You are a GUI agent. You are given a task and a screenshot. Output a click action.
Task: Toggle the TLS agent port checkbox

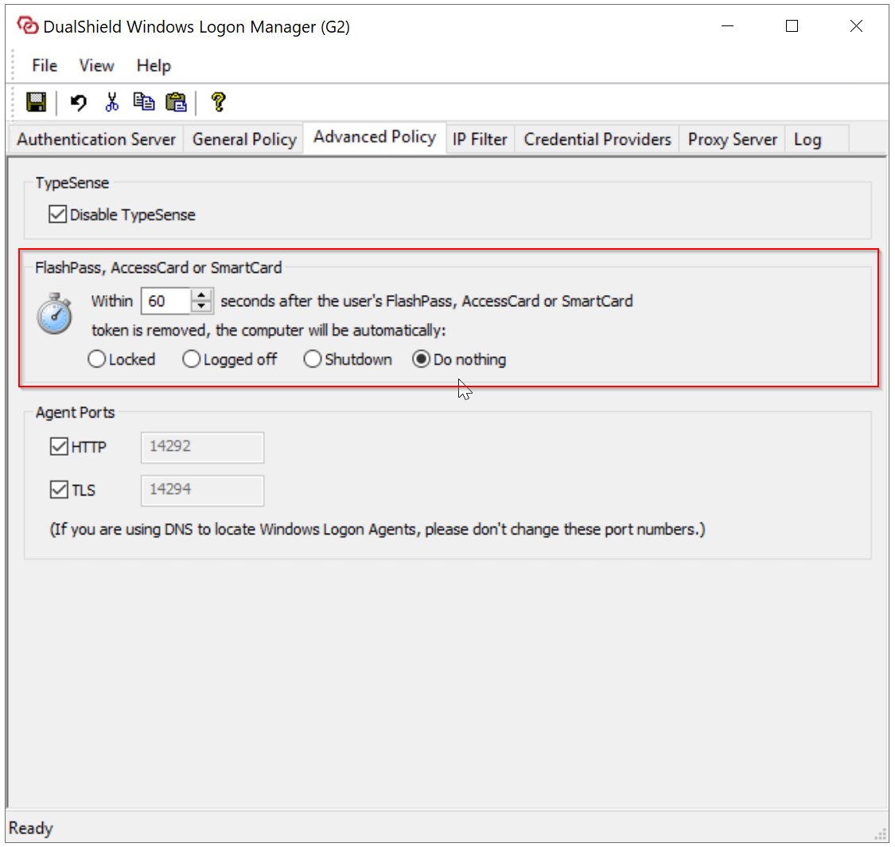pyautogui.click(x=59, y=490)
